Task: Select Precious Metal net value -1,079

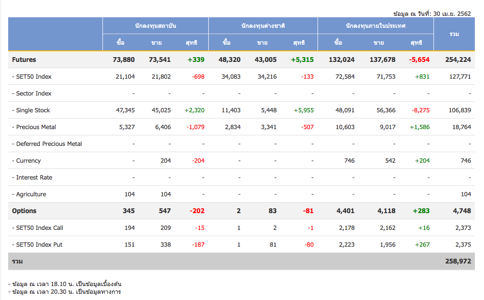Action: point(196,127)
